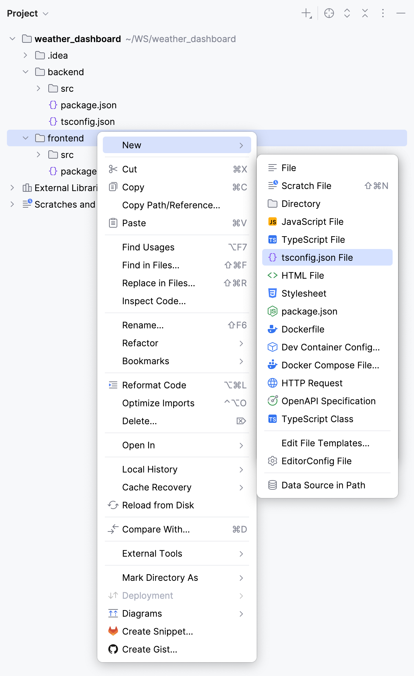Choose Rename from context menu

tap(177, 325)
